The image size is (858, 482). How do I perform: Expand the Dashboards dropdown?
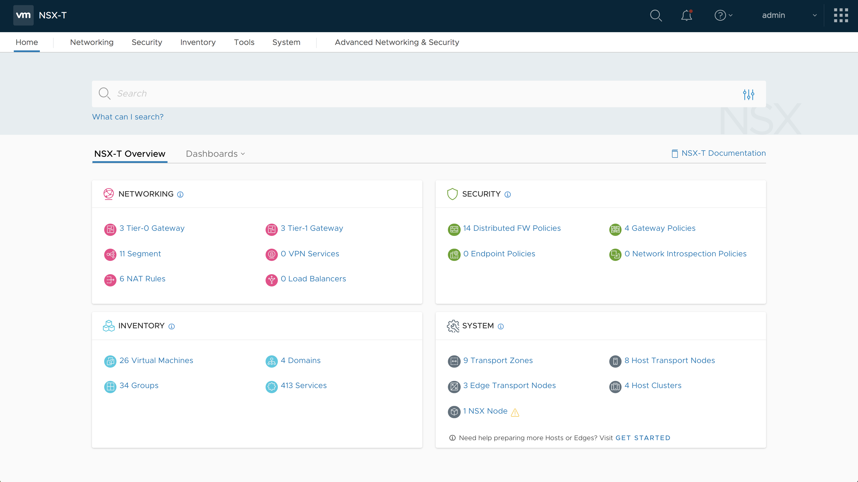(215, 154)
